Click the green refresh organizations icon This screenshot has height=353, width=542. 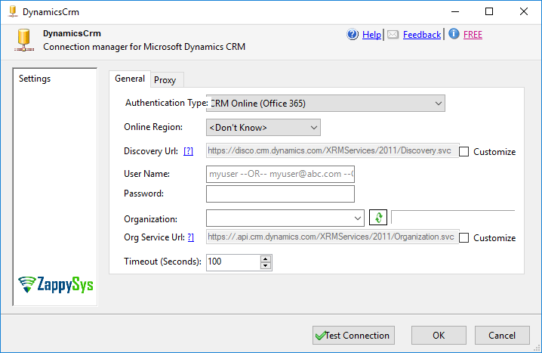pos(377,218)
